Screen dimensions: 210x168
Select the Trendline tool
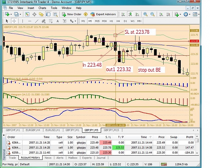coord(37,21)
